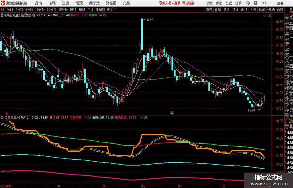Switch to the 分时 period tab

coord(10,10)
